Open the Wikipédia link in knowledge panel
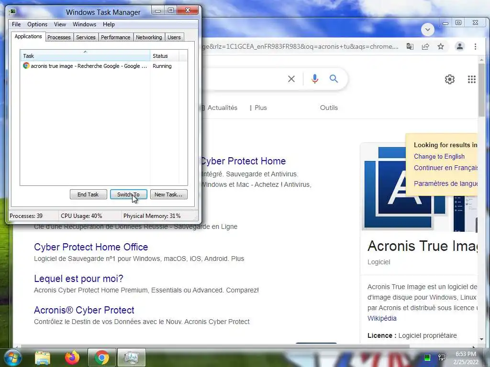Screen dimensions: 490x367 tap(382, 318)
